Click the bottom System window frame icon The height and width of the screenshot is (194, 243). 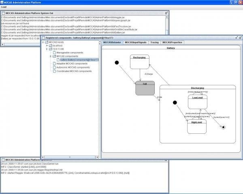(3, 160)
